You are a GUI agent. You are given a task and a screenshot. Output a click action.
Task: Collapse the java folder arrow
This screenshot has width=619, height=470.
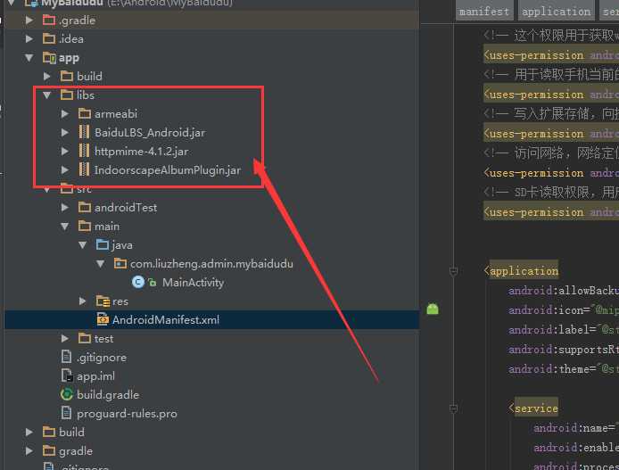coord(83,245)
